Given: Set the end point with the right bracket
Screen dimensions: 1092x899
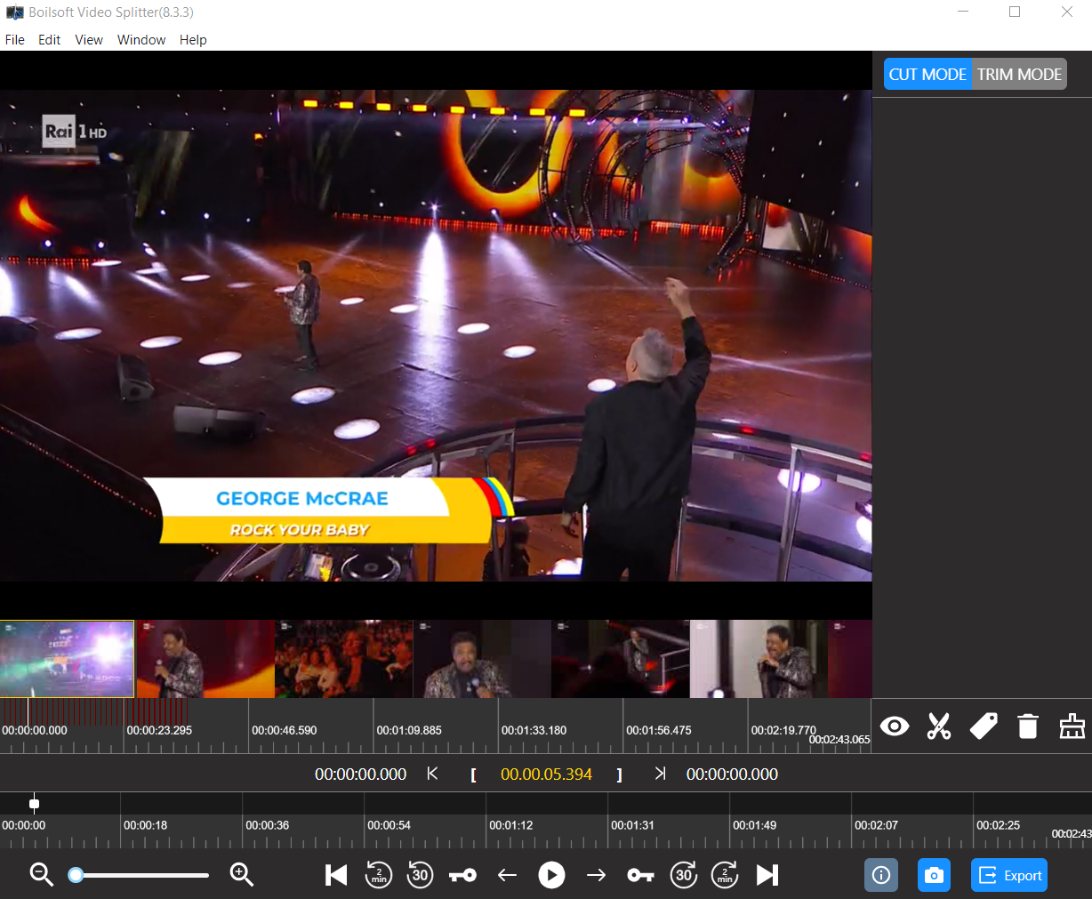Looking at the screenshot, I should [619, 775].
